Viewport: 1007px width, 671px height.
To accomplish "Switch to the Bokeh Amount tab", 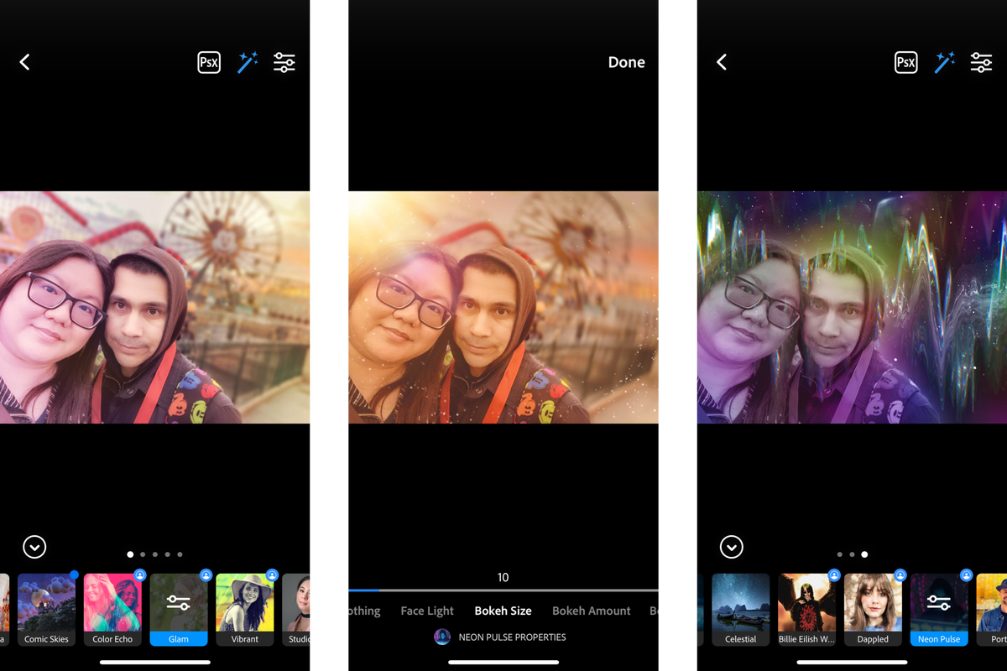I will click(x=591, y=611).
